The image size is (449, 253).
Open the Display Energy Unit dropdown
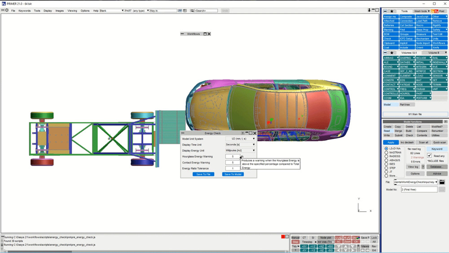[x=240, y=151]
